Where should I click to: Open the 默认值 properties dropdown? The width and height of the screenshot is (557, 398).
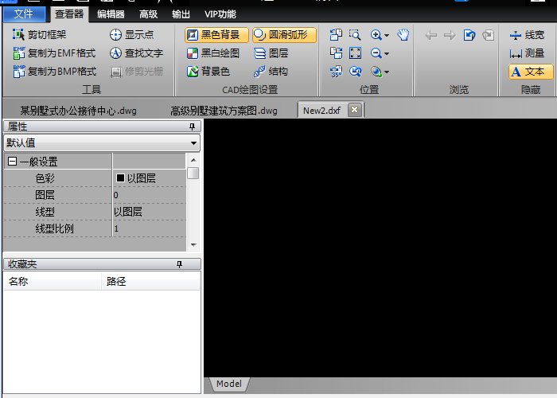click(102, 142)
